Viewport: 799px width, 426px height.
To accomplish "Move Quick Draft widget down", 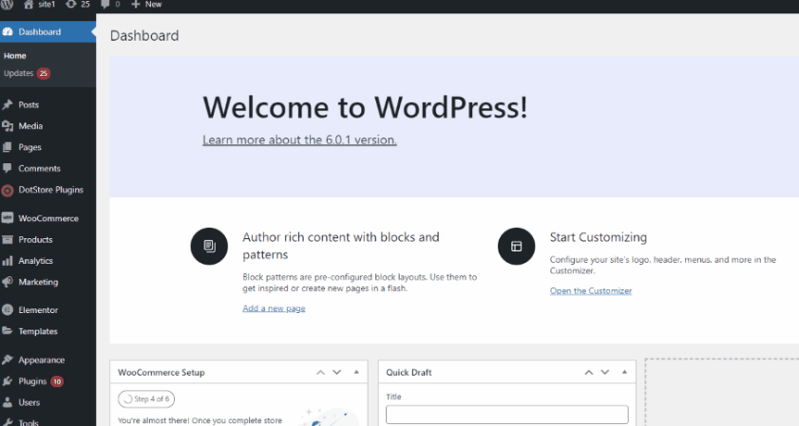I will [605, 373].
